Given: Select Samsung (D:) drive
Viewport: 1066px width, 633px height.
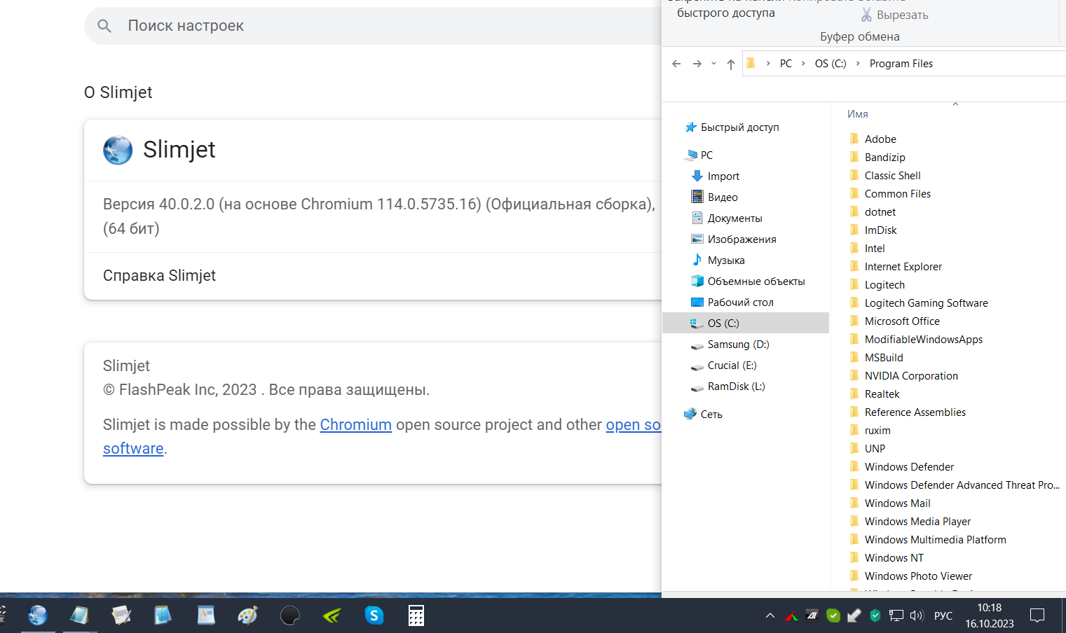Looking at the screenshot, I should click(x=739, y=345).
